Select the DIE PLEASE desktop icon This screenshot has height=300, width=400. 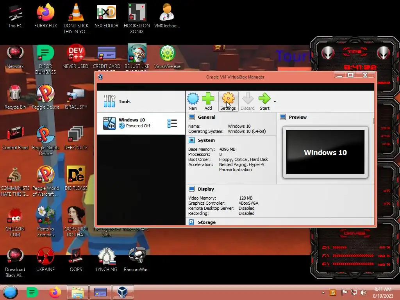click(x=76, y=179)
